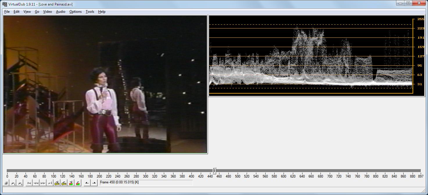Click the timeline near frame 600 label
Screen dimensions: 428x195
pos(284,176)
